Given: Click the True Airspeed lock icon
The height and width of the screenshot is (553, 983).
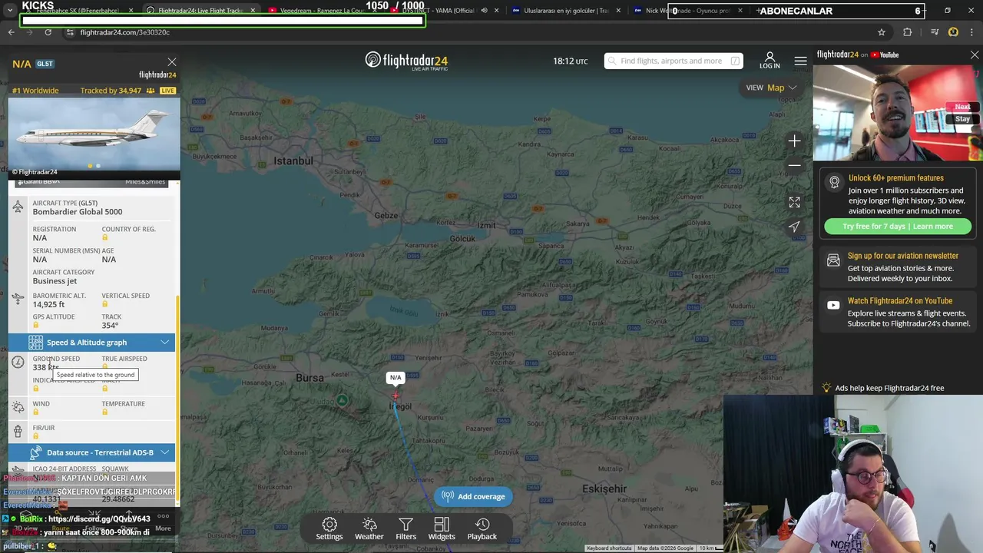Looking at the screenshot, I should tap(105, 367).
